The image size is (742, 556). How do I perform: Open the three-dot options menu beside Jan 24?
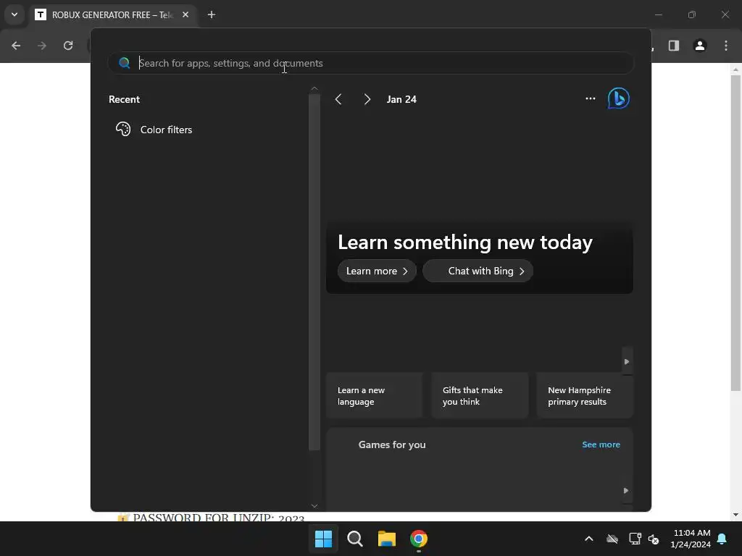pyautogui.click(x=590, y=98)
